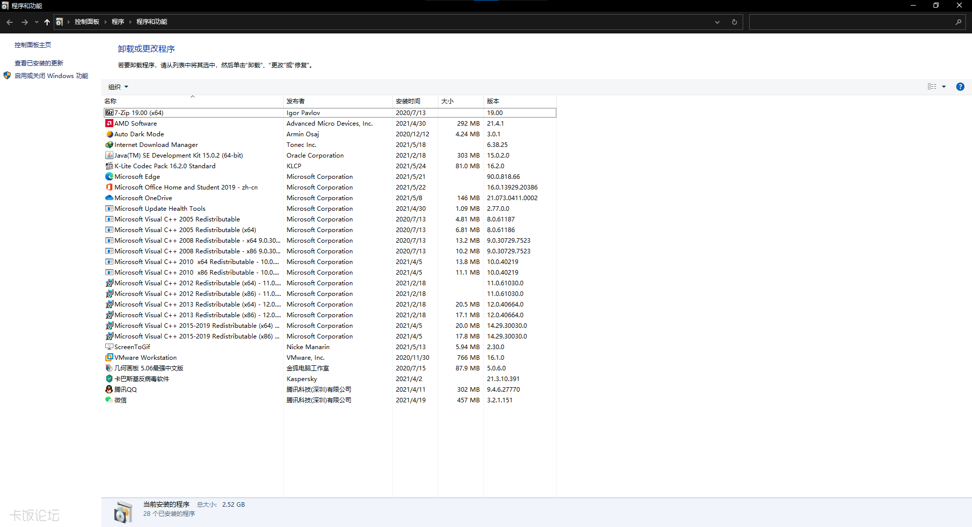The height and width of the screenshot is (527, 972).
Task: Click the Internet Download Manager icon
Action: (x=109, y=145)
